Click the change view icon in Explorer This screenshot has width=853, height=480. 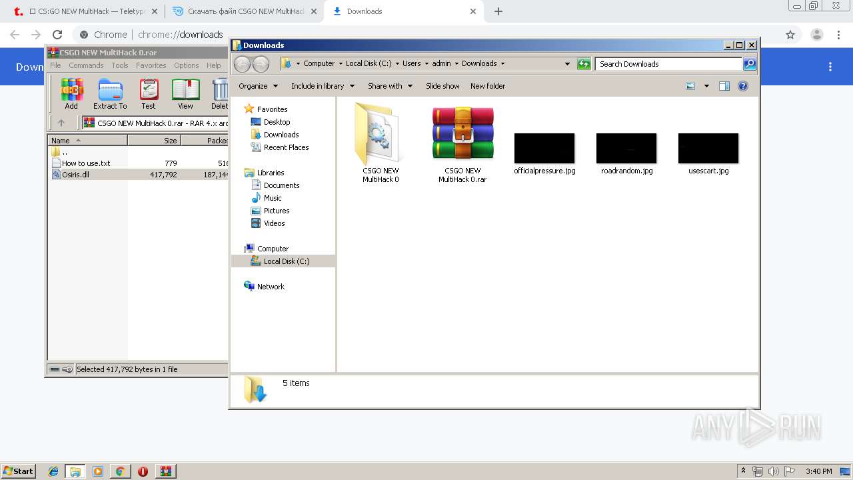point(690,86)
